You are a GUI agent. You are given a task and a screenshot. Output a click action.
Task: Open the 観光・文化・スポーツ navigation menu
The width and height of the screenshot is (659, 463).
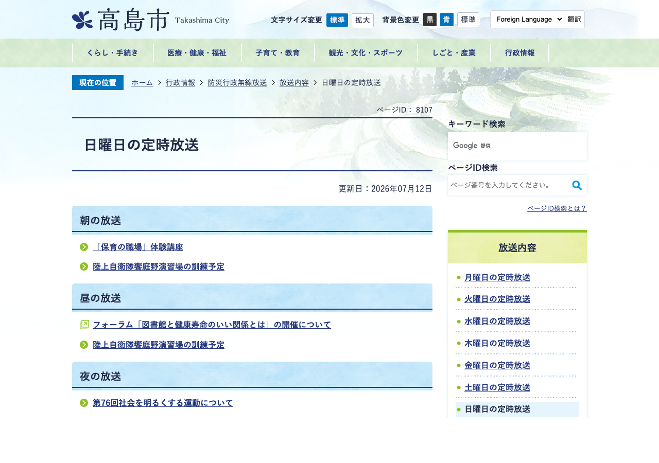[366, 53]
